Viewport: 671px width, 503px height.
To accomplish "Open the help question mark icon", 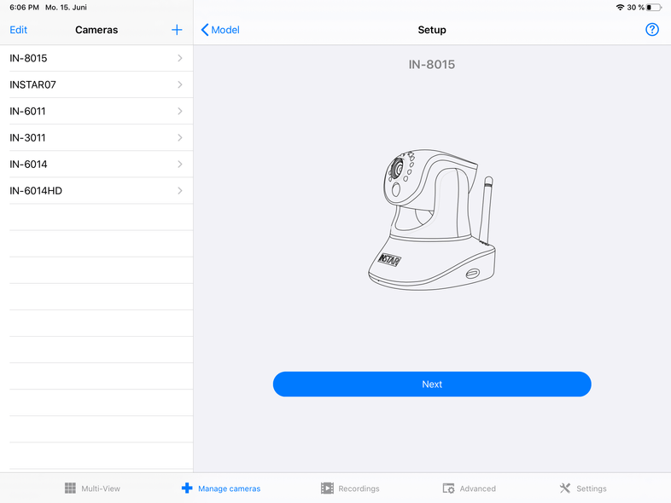I will pos(652,30).
